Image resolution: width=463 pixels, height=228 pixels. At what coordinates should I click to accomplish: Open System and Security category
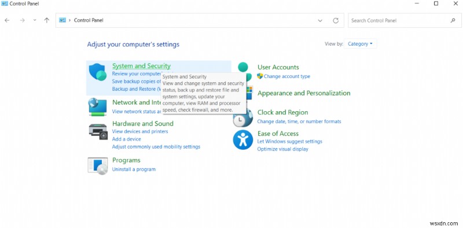click(141, 66)
